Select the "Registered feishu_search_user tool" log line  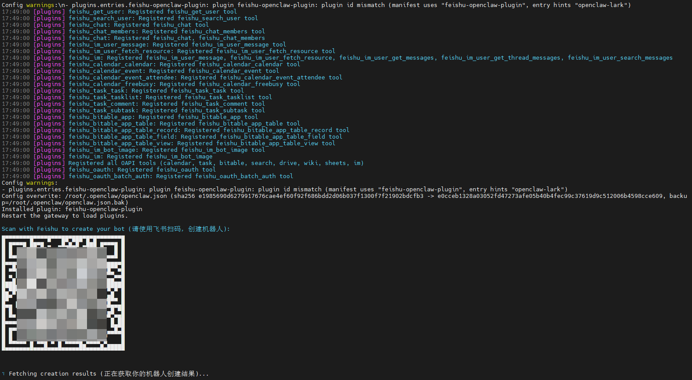[130, 18]
